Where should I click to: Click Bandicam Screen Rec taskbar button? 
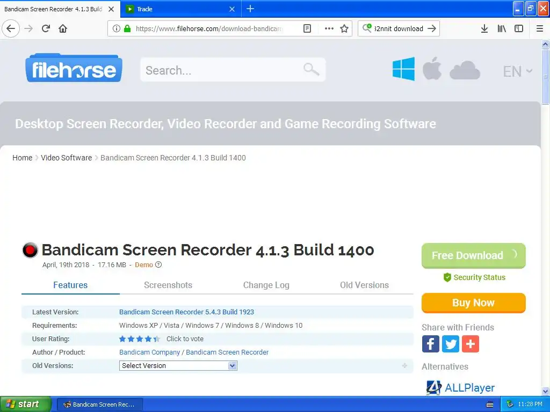pyautogui.click(x=99, y=404)
